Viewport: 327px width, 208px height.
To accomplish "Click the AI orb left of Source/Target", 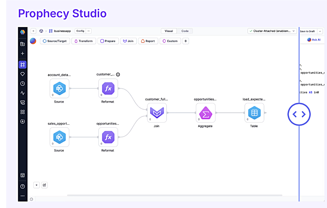I will (x=33, y=41).
